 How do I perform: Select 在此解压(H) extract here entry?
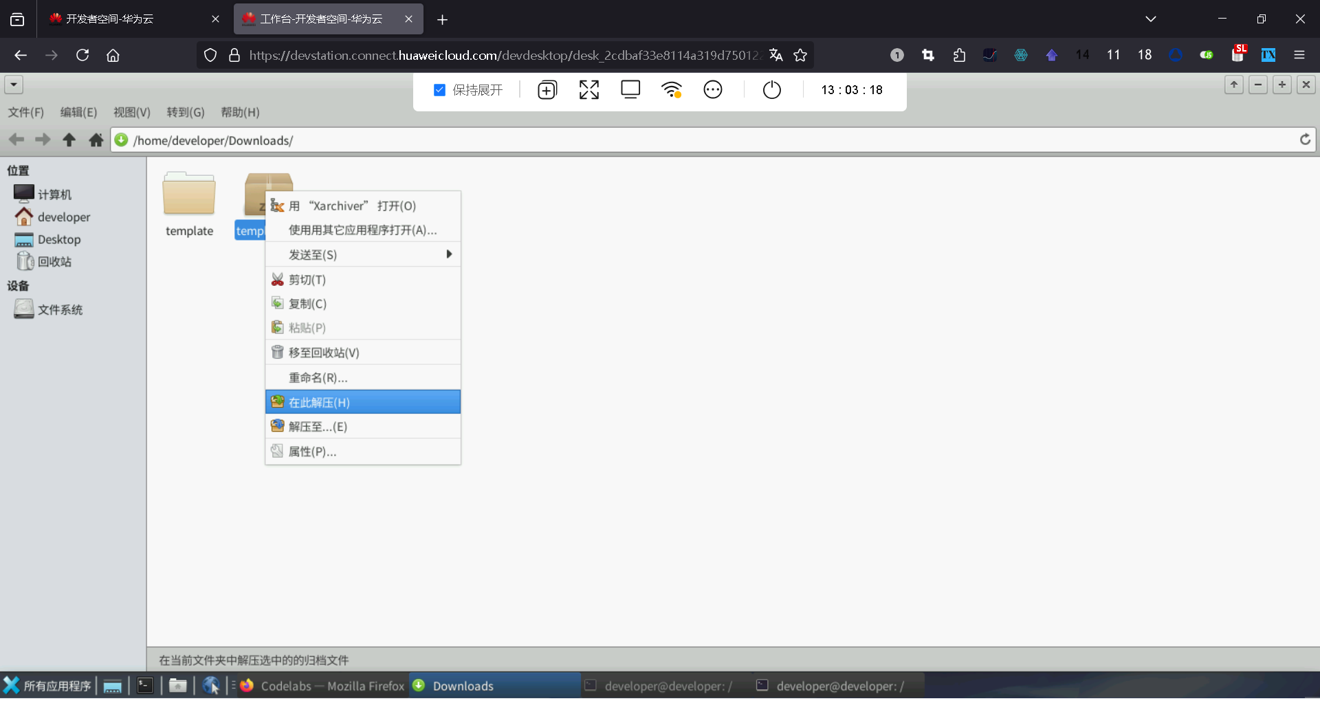point(363,402)
